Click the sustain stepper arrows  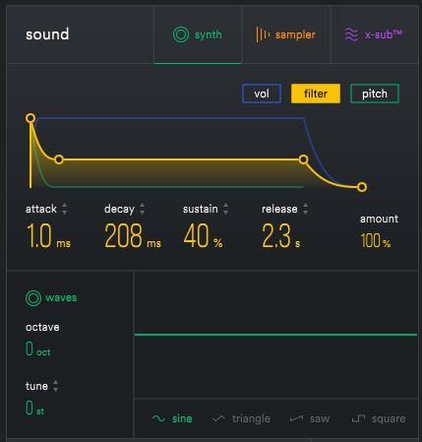point(225,209)
